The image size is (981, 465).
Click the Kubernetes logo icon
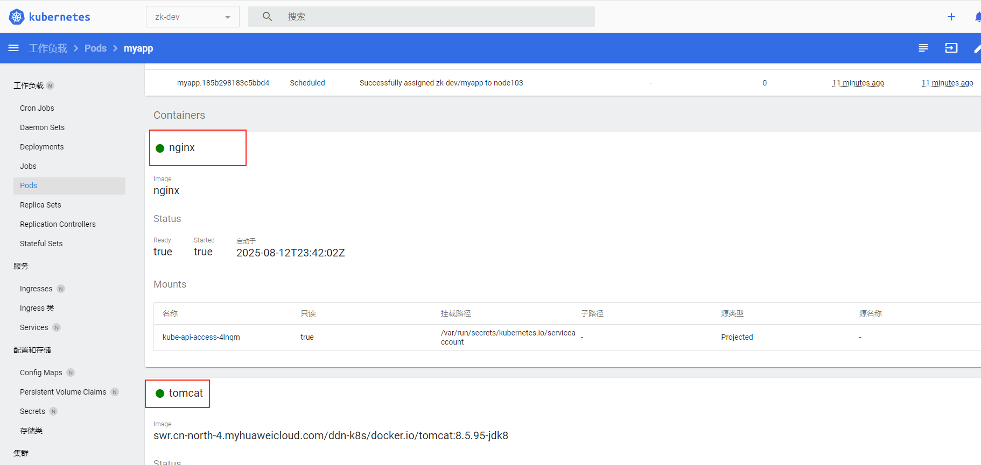point(17,17)
